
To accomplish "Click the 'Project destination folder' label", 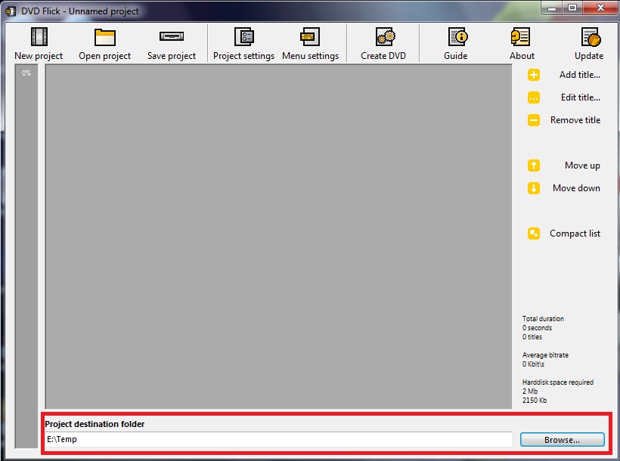I will [95, 424].
